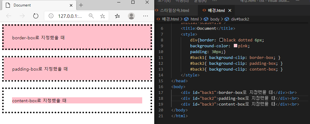The width and height of the screenshot is (310, 124).
Task: Reload the page with the refresh icon
Action: tap(35, 16)
